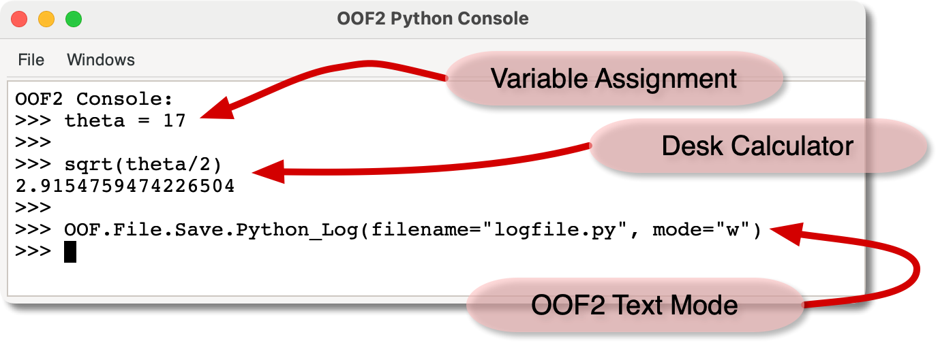938x343 pixels.
Task: Select the sqrt(theta/2) expression
Action: [x=145, y=165]
